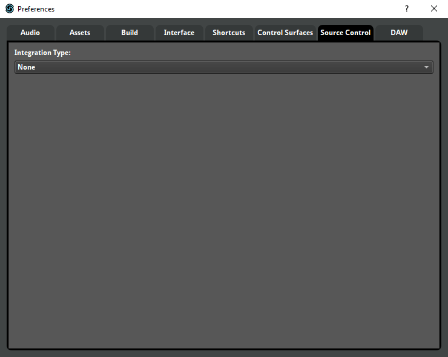The image size is (448, 357).
Task: Click the FMOD logo in the title bar
Action: point(9,9)
